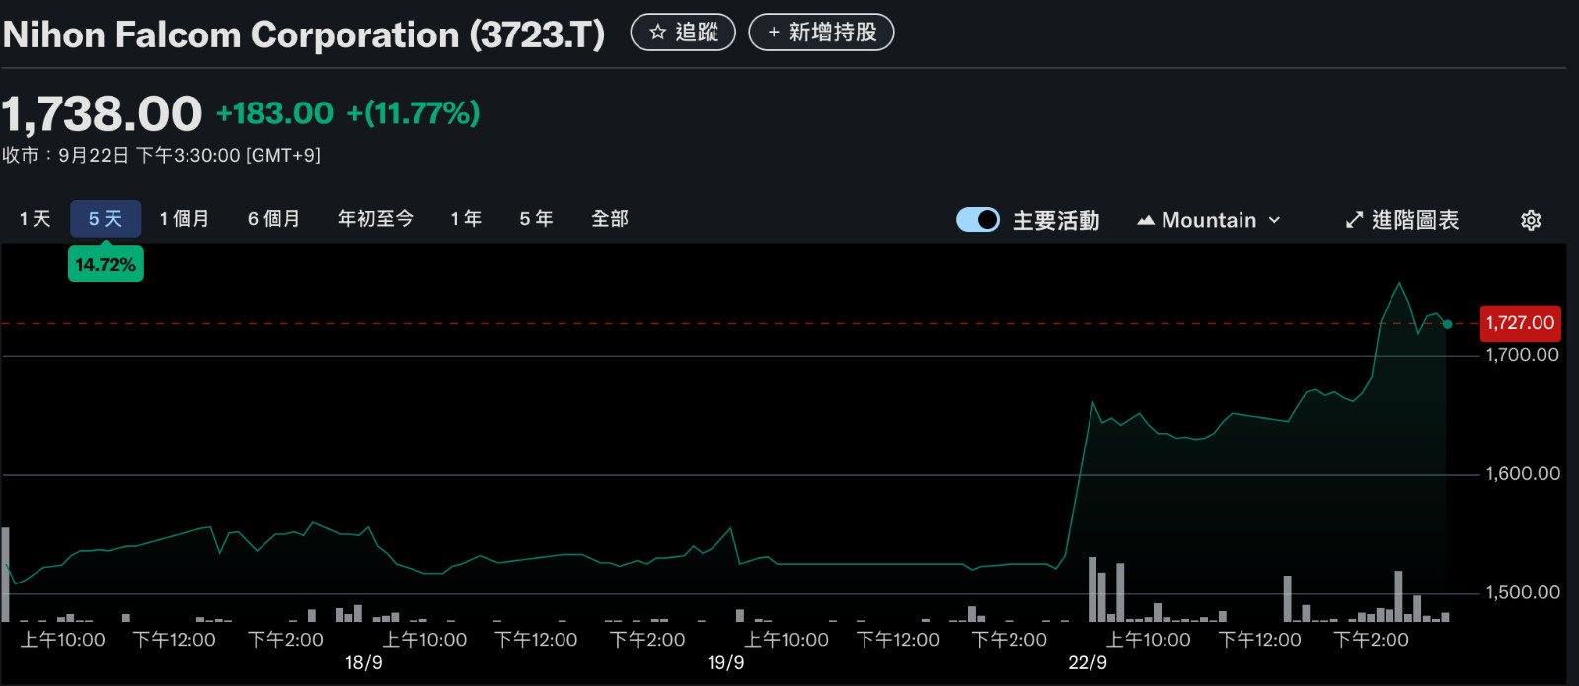Viewport: 1579px width, 686px height.
Task: Click the 19/9 date label
Action: 725,663
